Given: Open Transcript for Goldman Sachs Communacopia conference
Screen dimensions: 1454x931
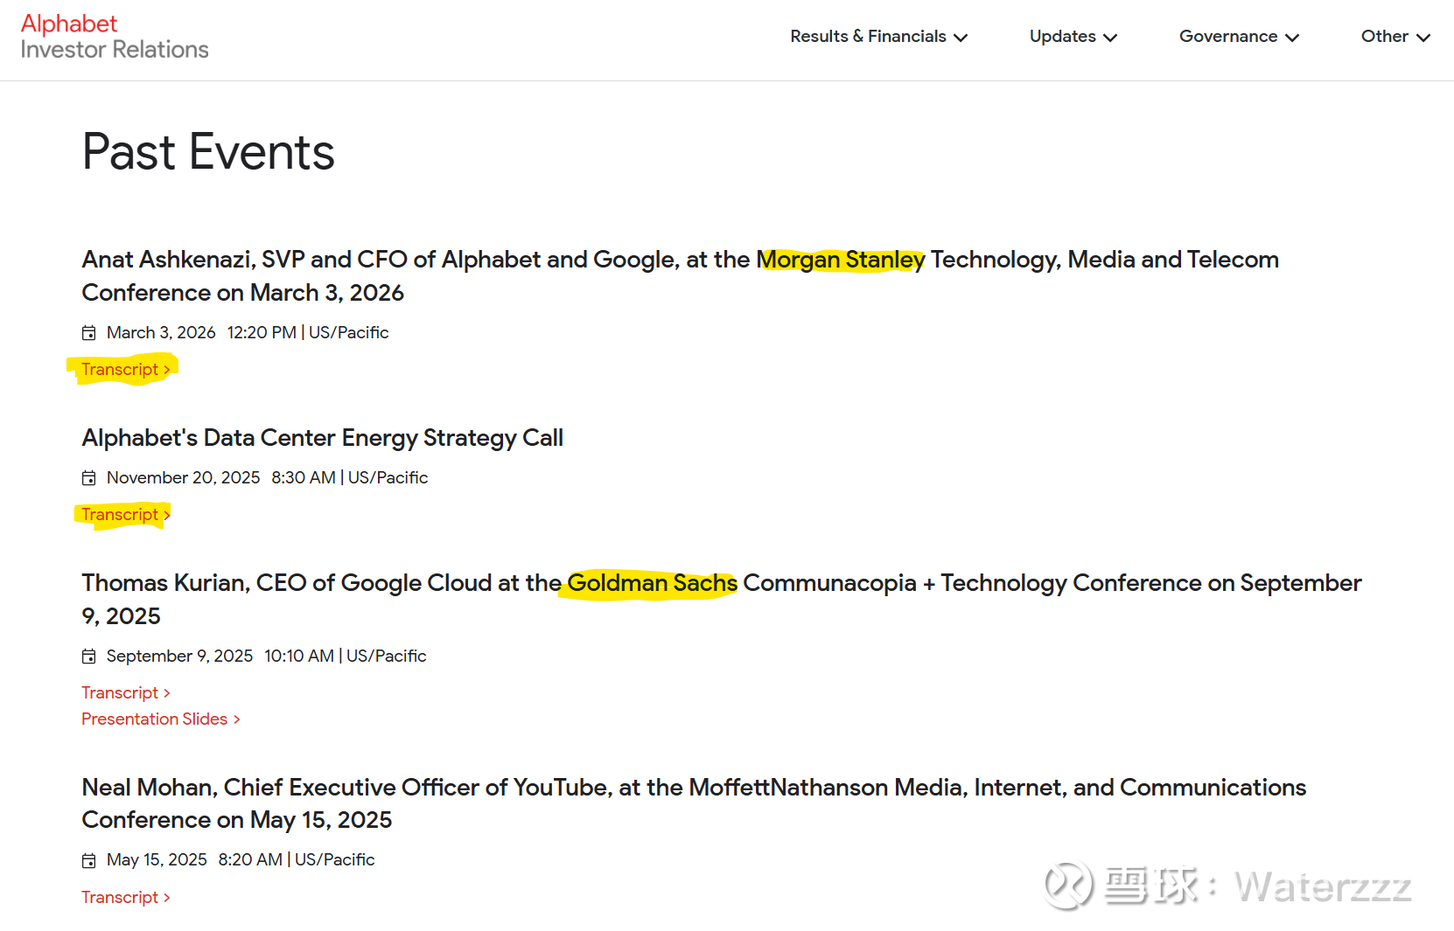Looking at the screenshot, I should [x=125, y=693].
